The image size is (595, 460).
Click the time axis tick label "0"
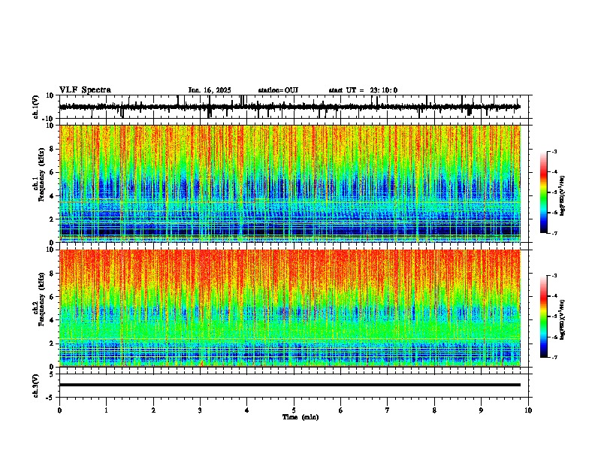(59, 410)
